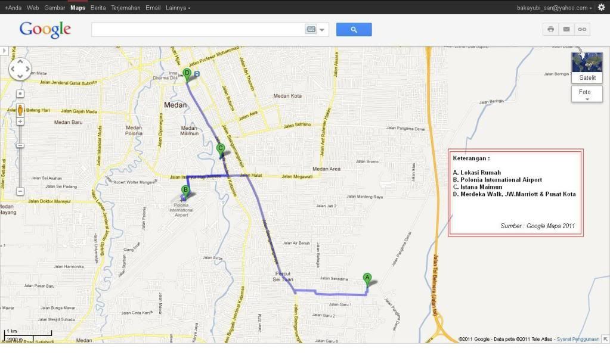Click the Jalan Jenderal Gatot Subroto label

point(68,82)
